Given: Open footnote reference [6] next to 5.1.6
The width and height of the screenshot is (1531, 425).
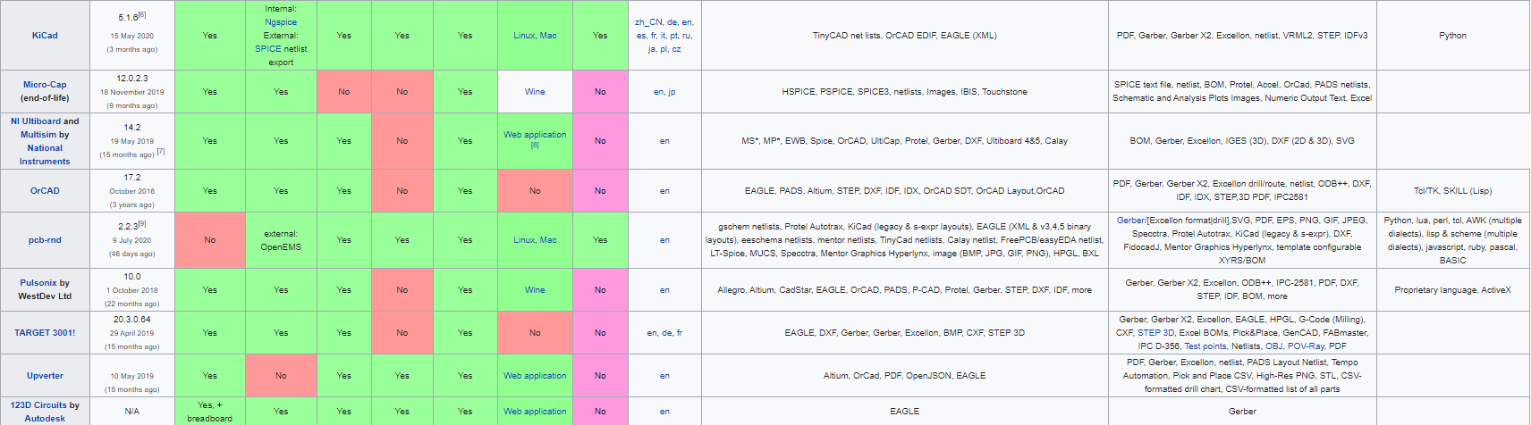Looking at the screenshot, I should pos(142,15).
